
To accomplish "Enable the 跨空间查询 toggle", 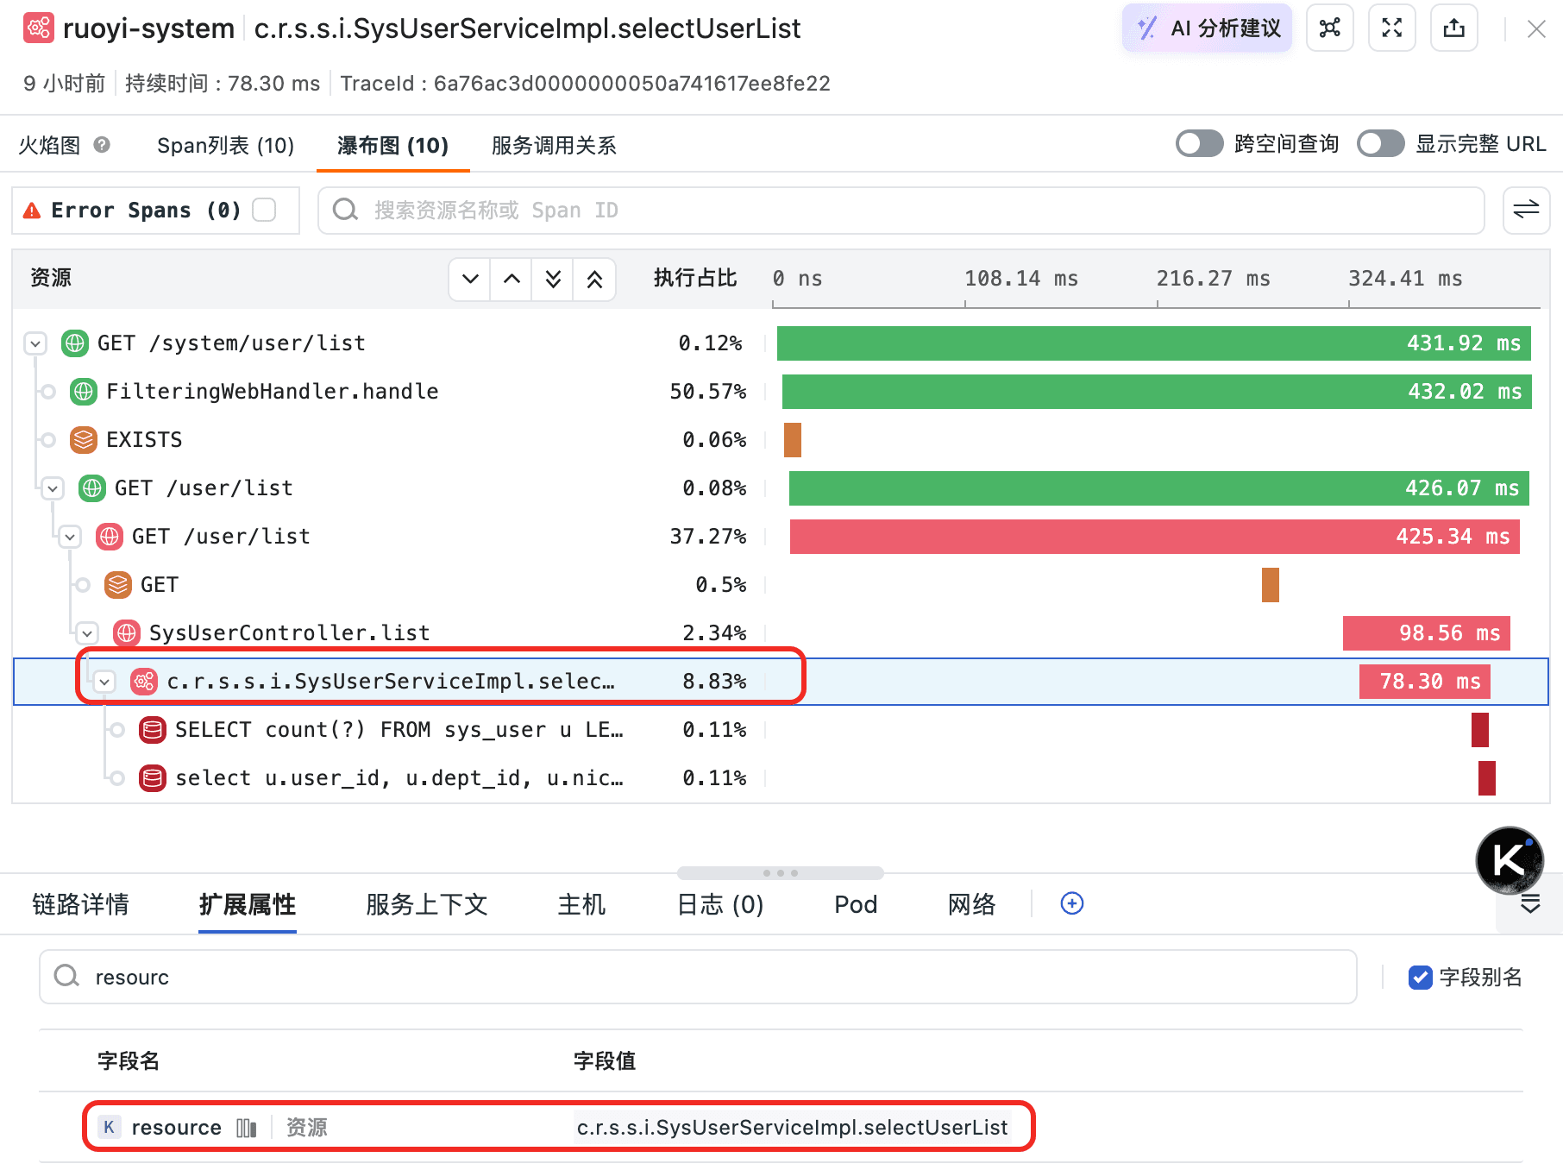I will click(1199, 144).
